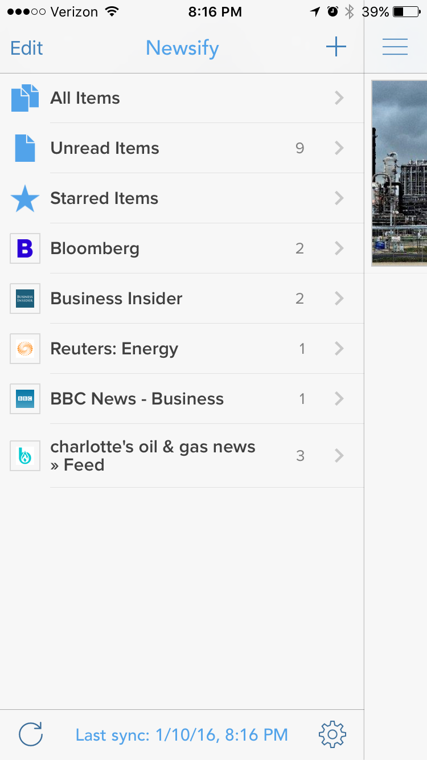Open the Bloomberg feed row
Screen dimensions: 427x760
coord(171,248)
